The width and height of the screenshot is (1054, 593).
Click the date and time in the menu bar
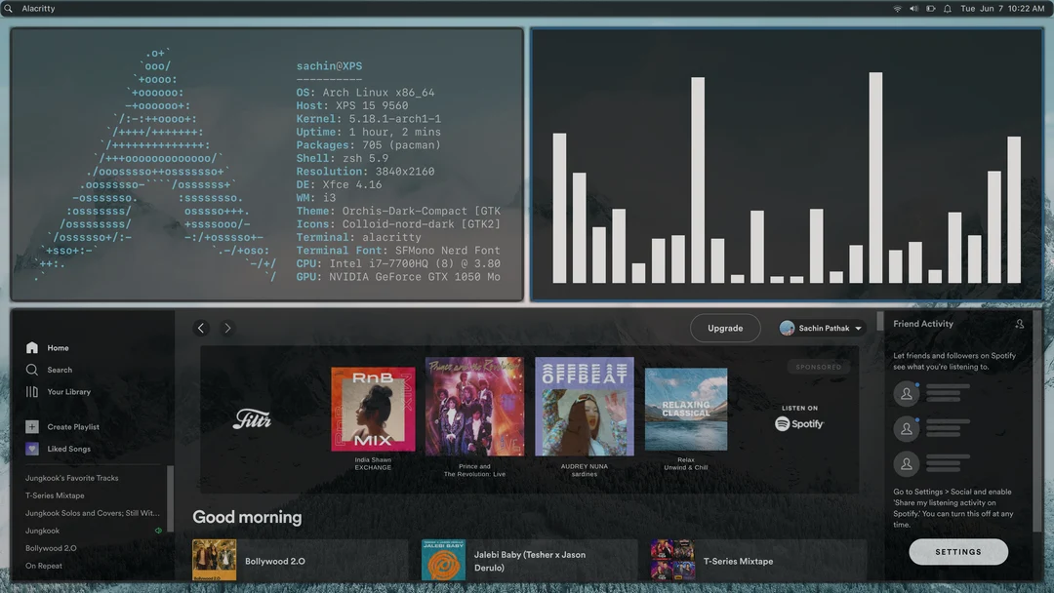(x=1003, y=8)
